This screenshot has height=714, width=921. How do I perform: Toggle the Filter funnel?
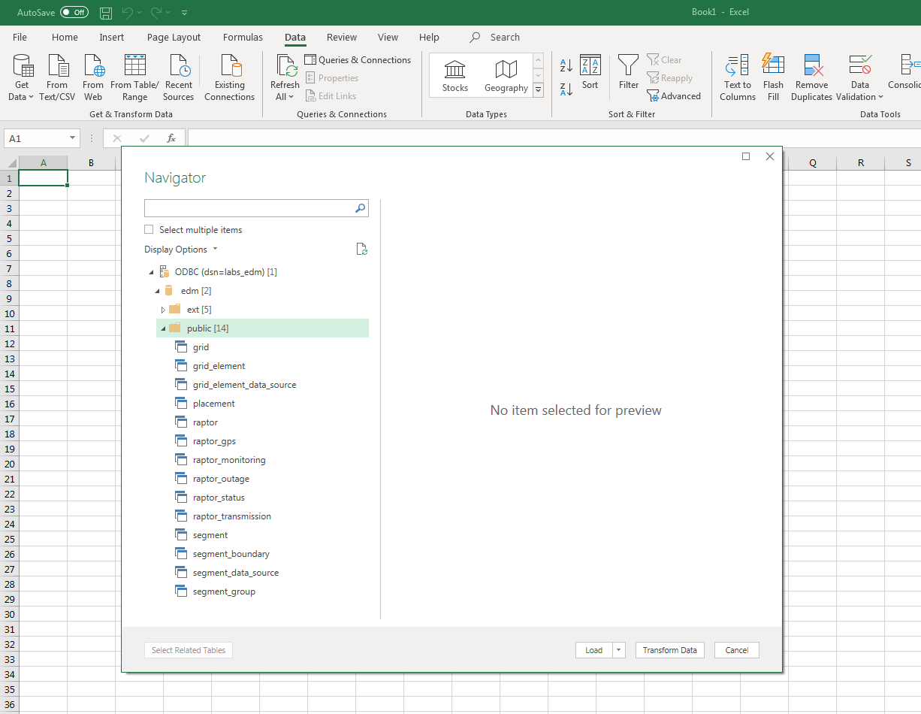[629, 73]
